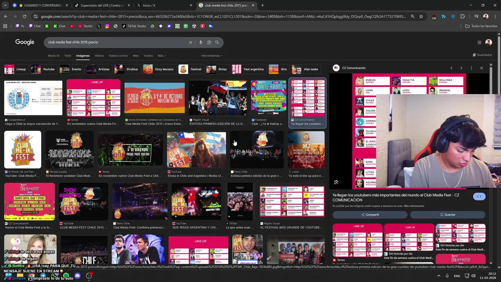Filter images by Elvisa chip
The height and width of the screenshot is (282, 501).
click(x=218, y=69)
